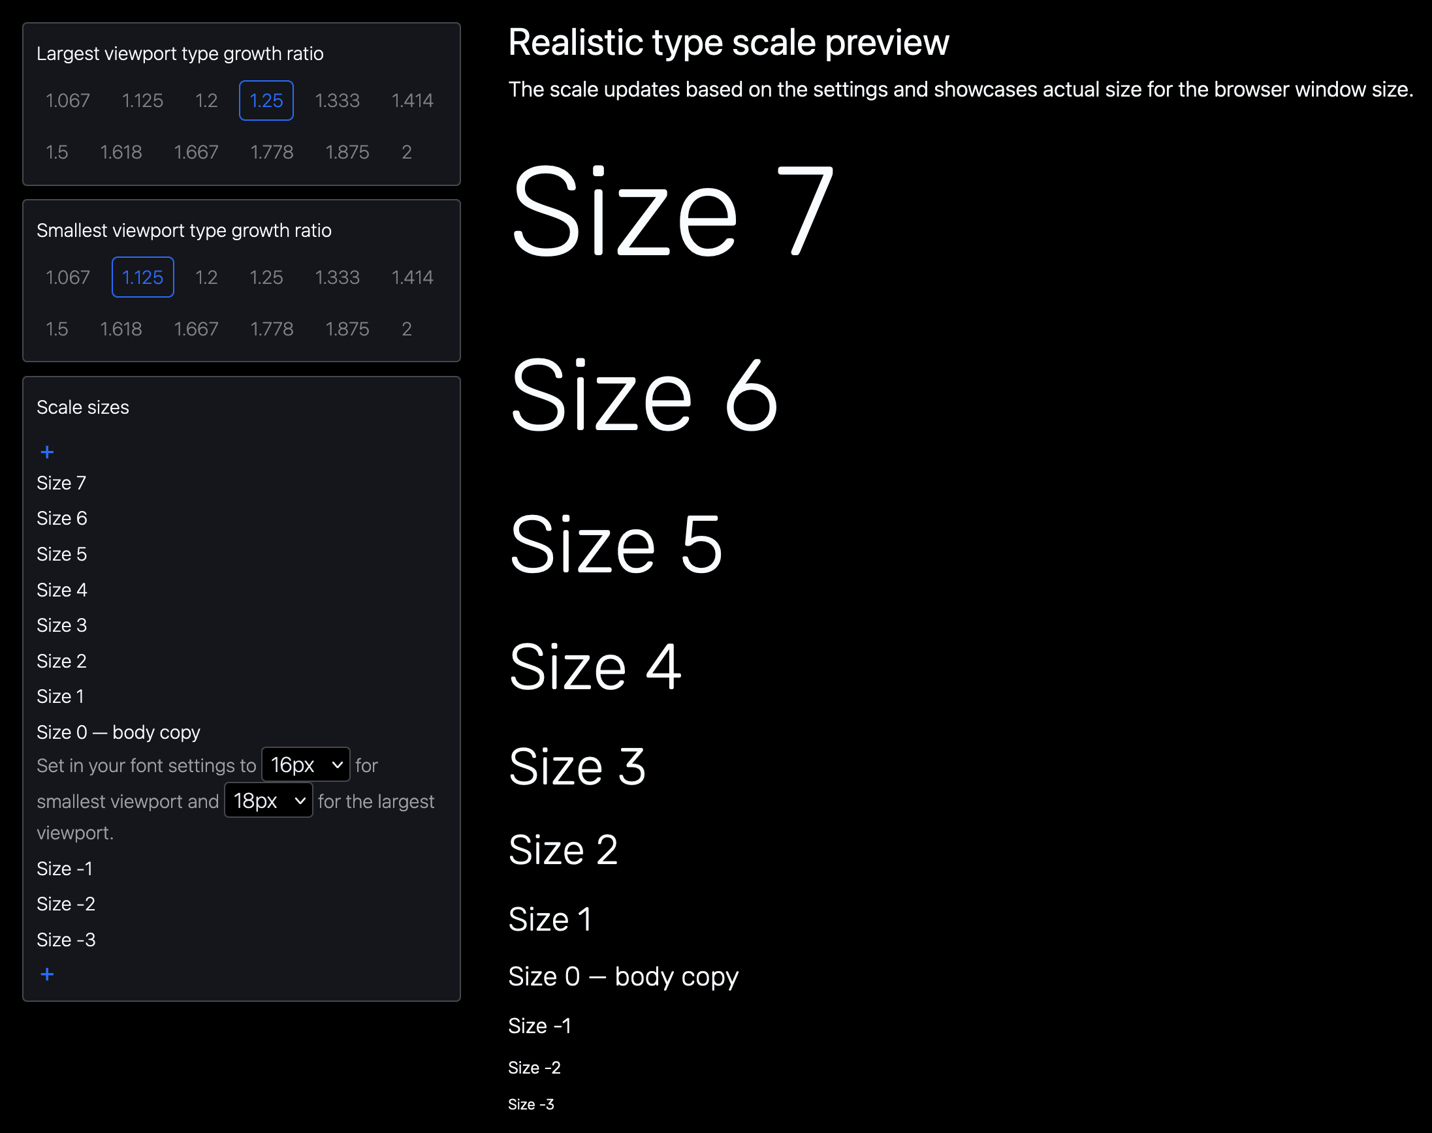Click the scale updates description sentence
Image resolution: width=1432 pixels, height=1133 pixels.
point(961,89)
